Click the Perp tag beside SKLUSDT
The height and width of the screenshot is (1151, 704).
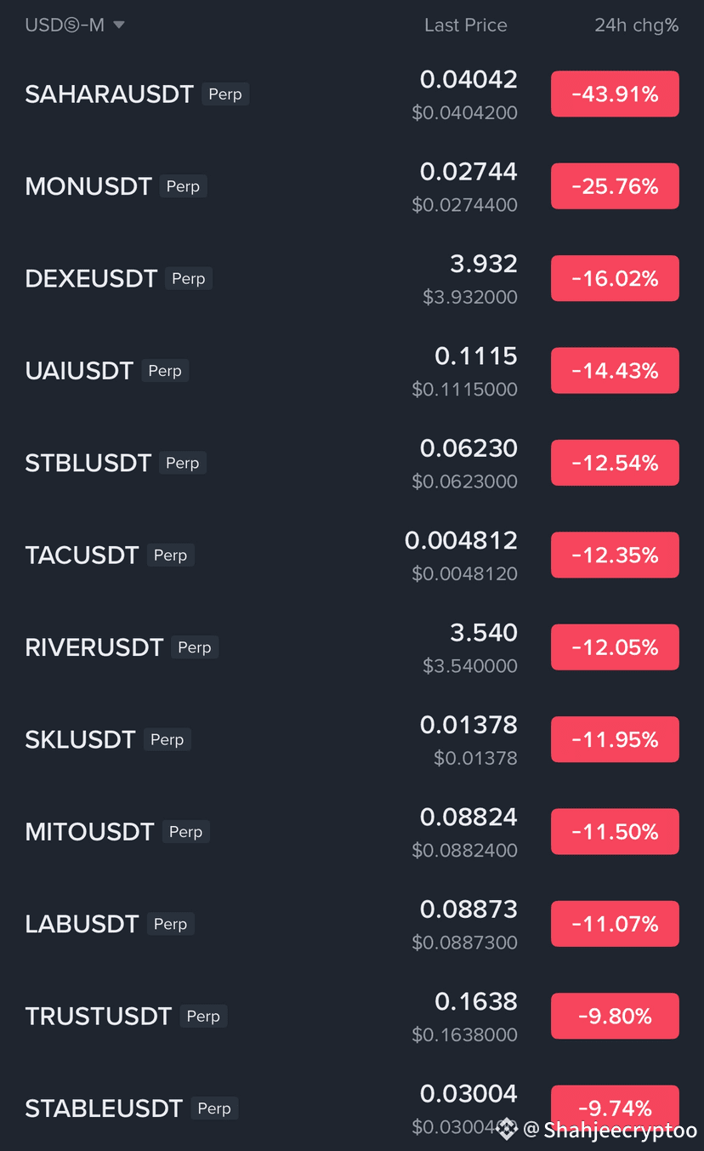pos(167,740)
